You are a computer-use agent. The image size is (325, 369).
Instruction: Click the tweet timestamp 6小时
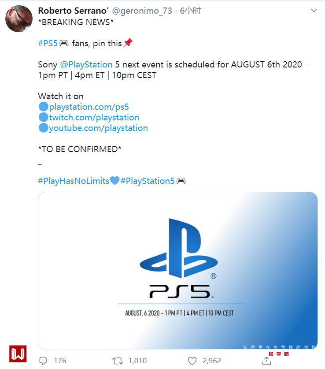tap(190, 11)
